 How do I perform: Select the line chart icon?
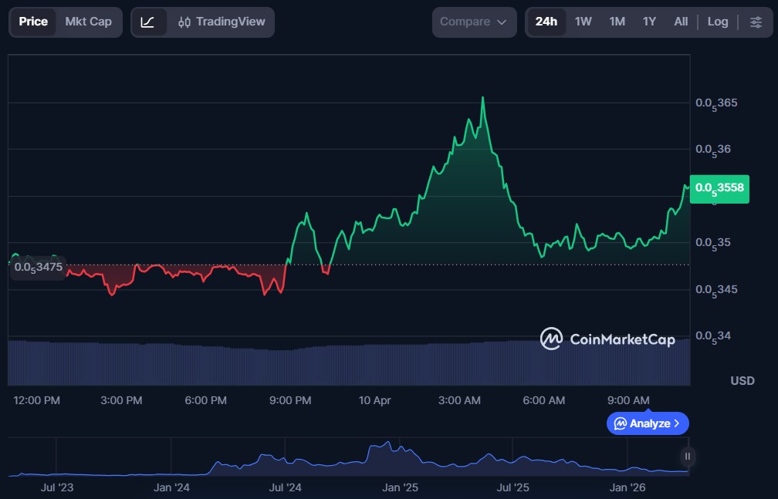coord(147,22)
